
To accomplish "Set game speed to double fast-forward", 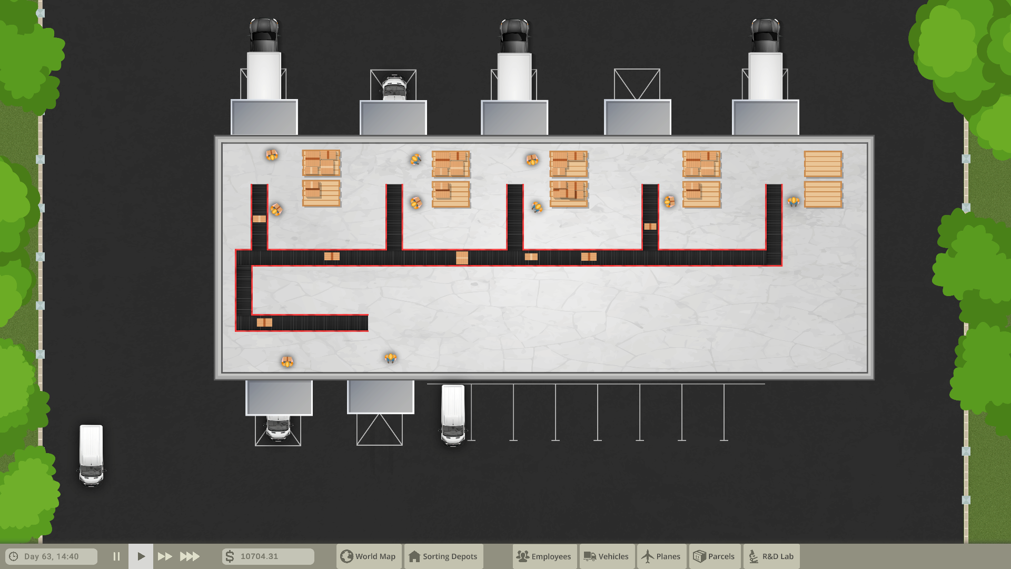I will (165, 556).
